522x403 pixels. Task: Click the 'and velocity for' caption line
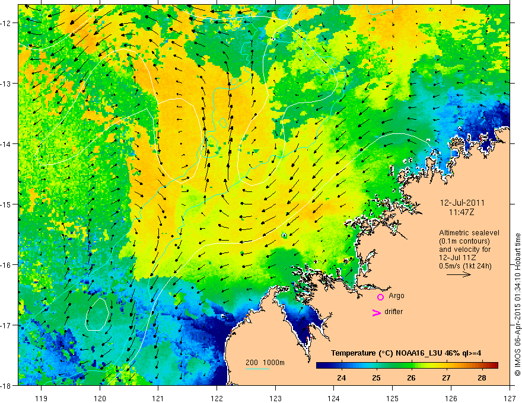click(x=464, y=250)
